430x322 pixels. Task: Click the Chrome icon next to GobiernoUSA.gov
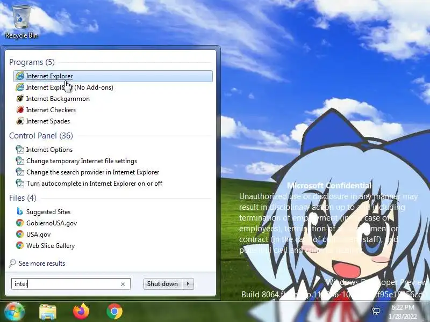point(20,223)
